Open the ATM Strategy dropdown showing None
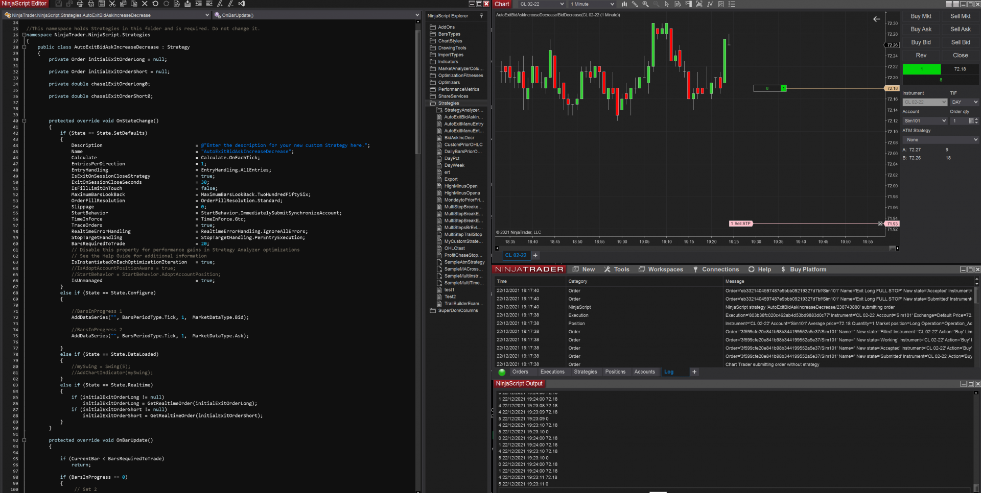 point(940,140)
